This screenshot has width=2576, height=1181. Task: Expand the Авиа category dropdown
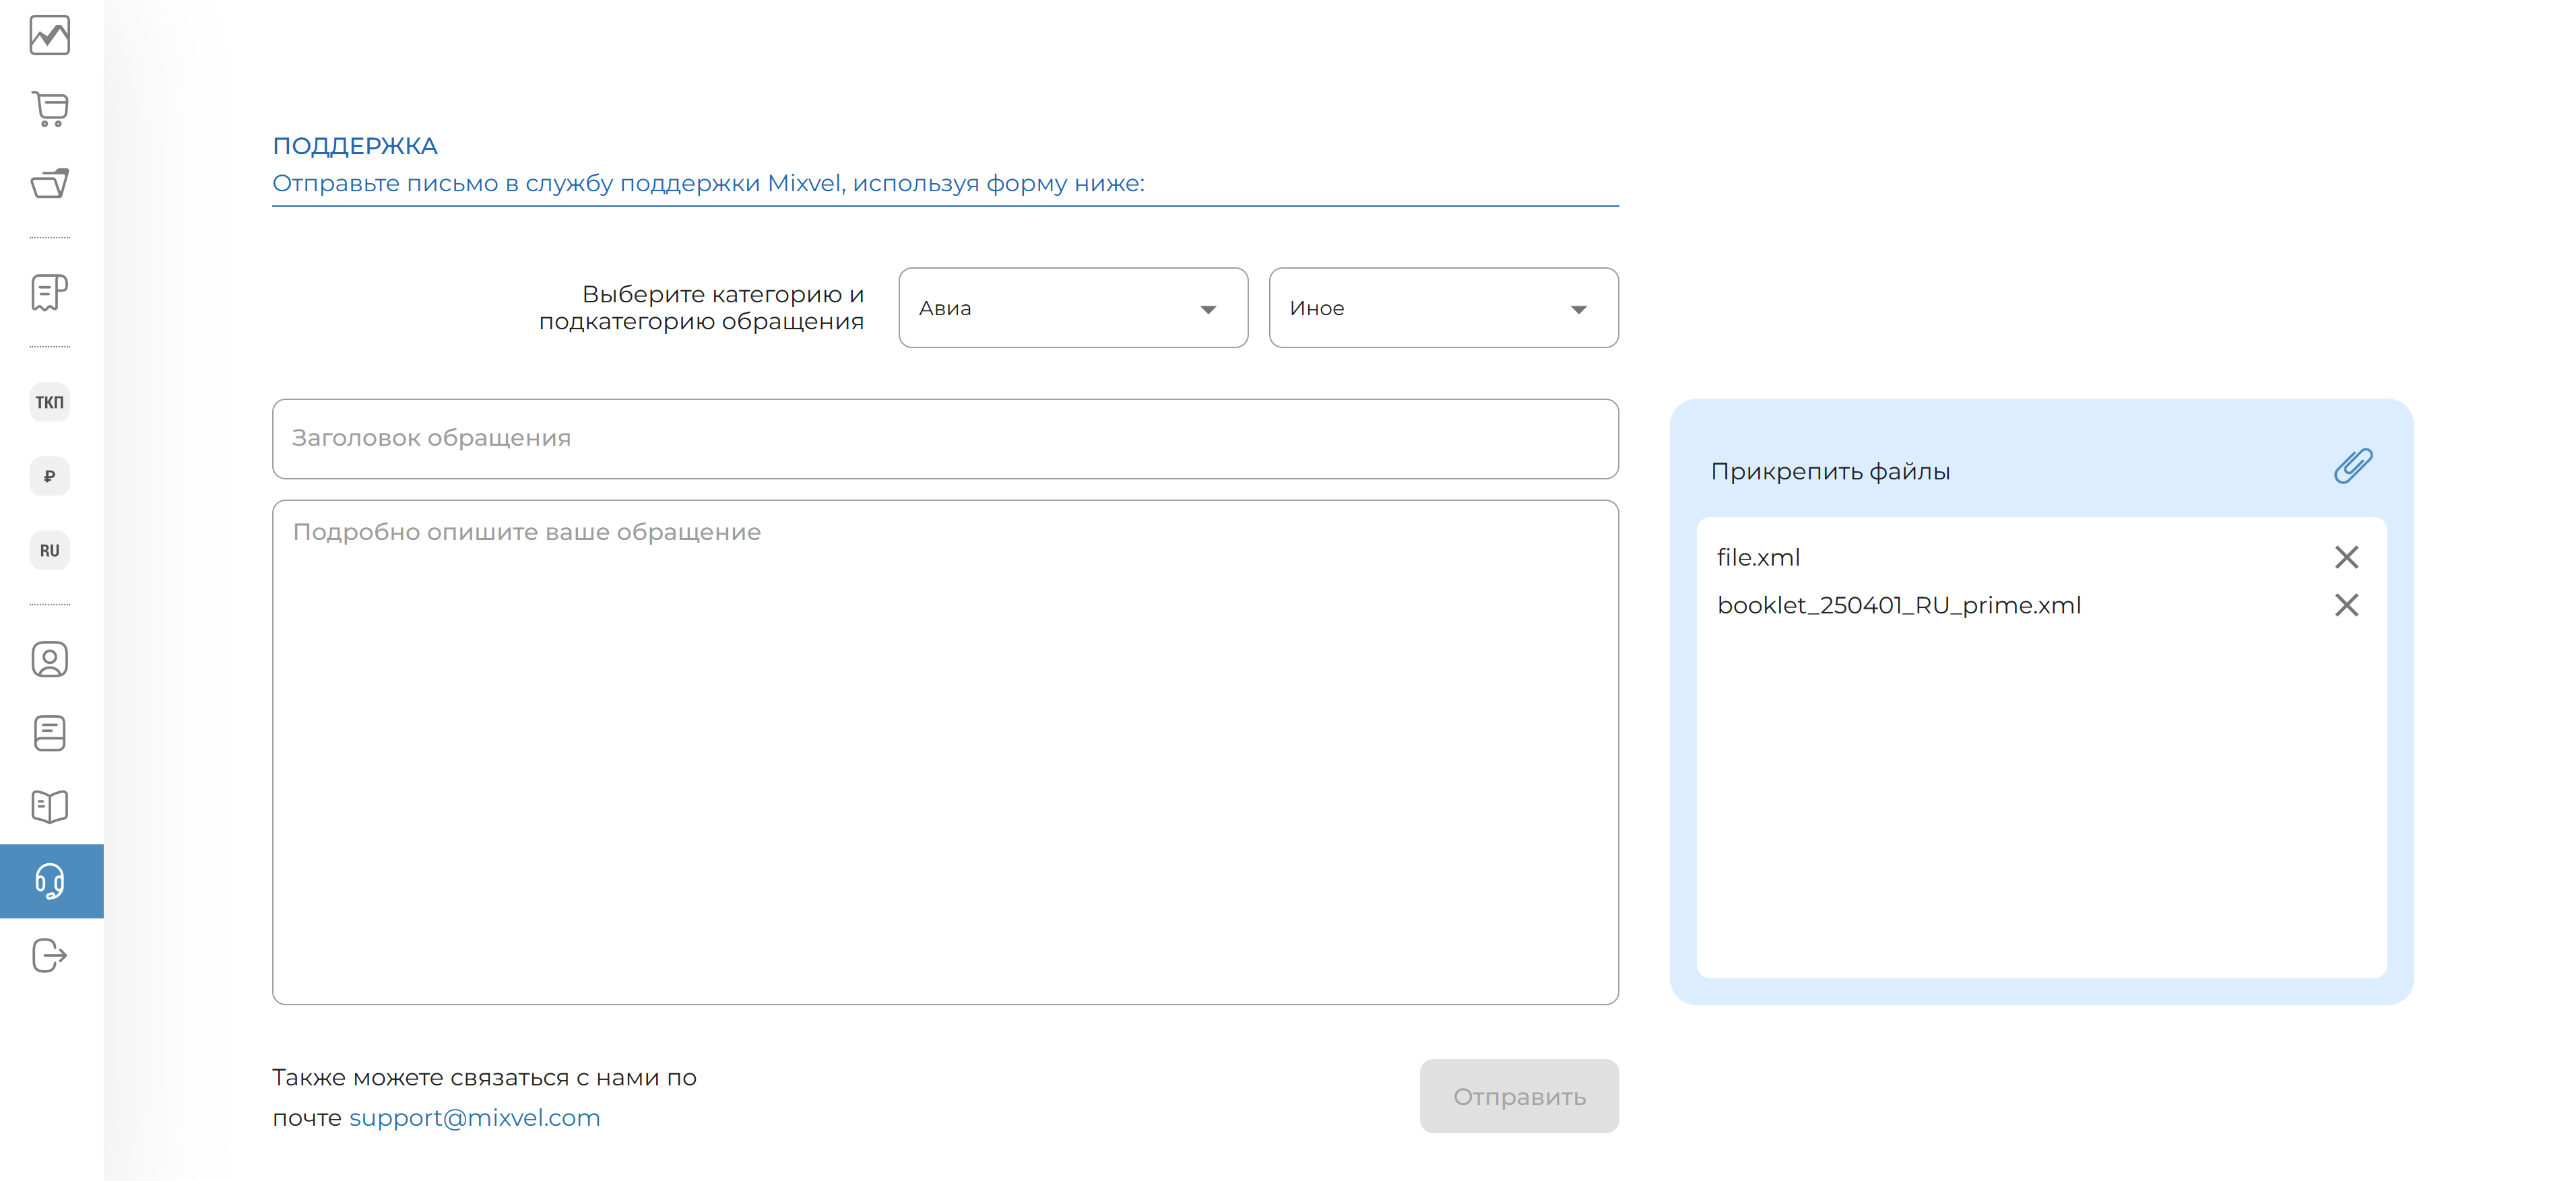[x=1072, y=308]
